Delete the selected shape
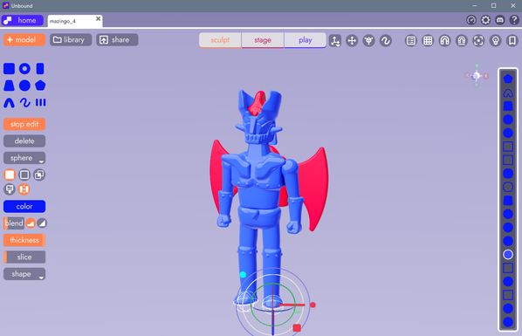 [x=24, y=141]
